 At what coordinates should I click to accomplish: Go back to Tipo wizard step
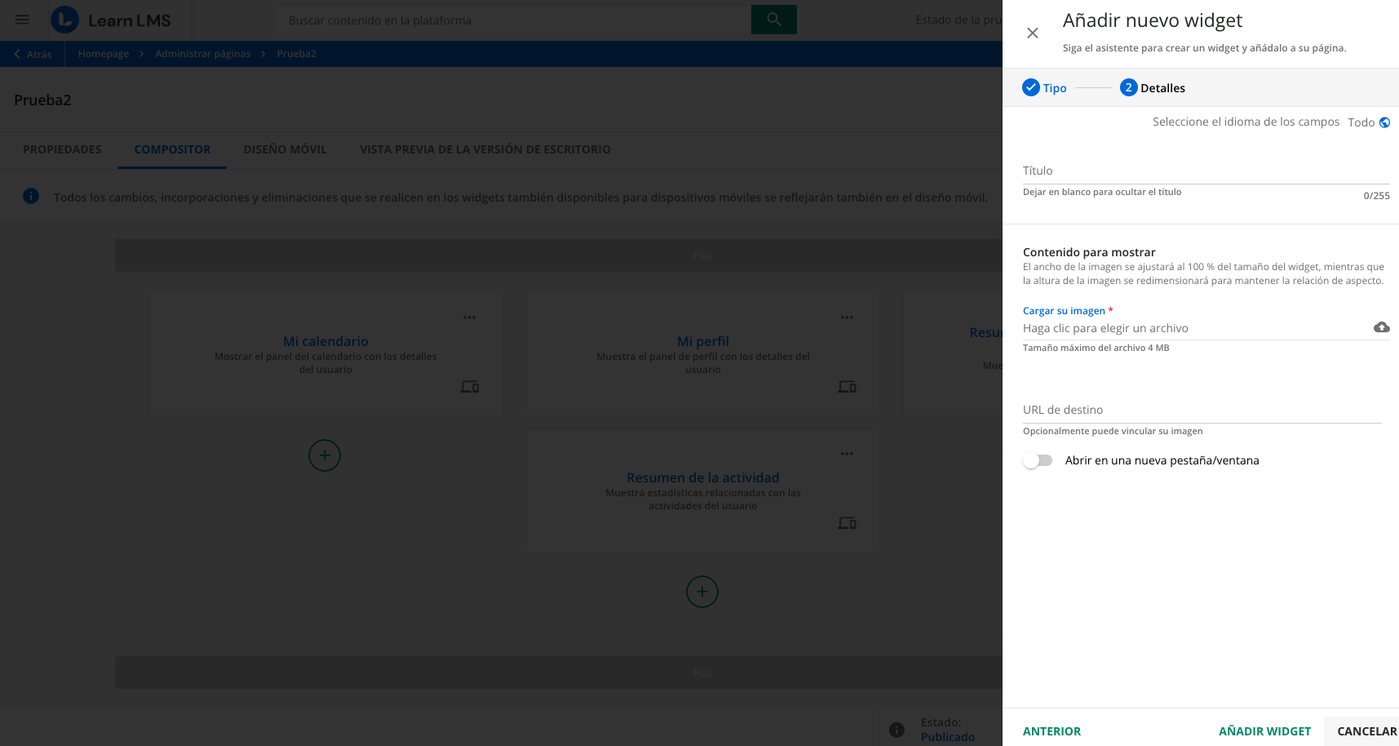[x=1044, y=88]
